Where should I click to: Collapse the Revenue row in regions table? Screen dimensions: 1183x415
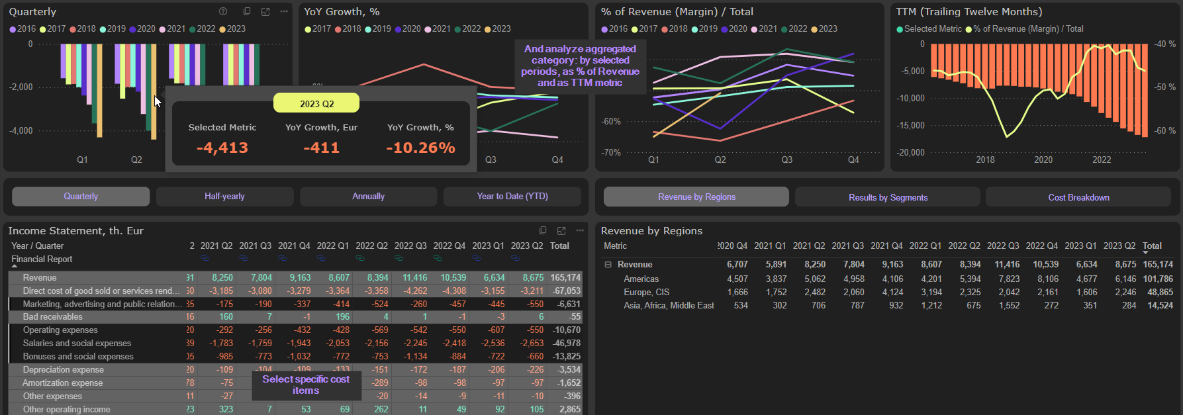click(x=608, y=265)
